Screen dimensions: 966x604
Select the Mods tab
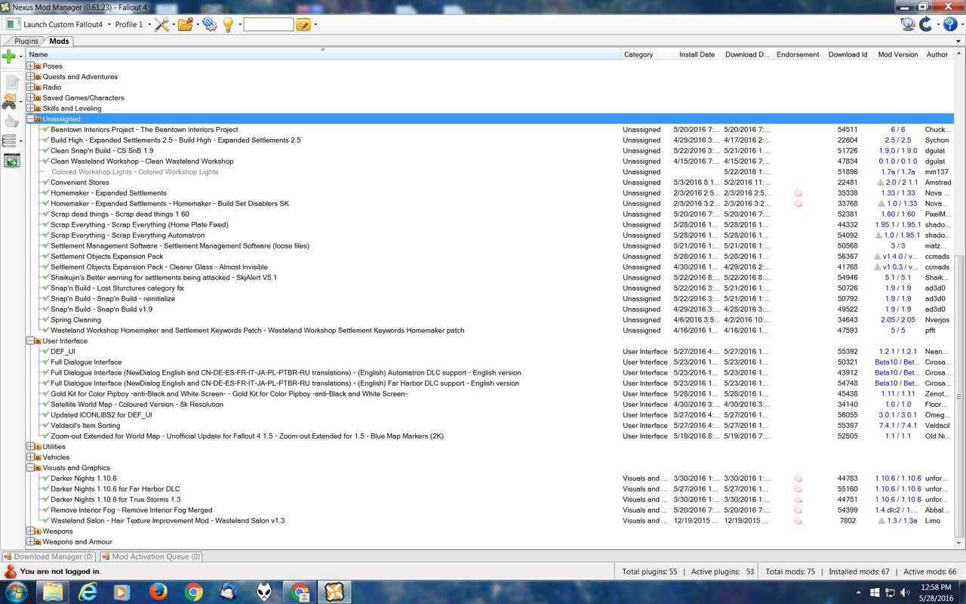coord(59,42)
